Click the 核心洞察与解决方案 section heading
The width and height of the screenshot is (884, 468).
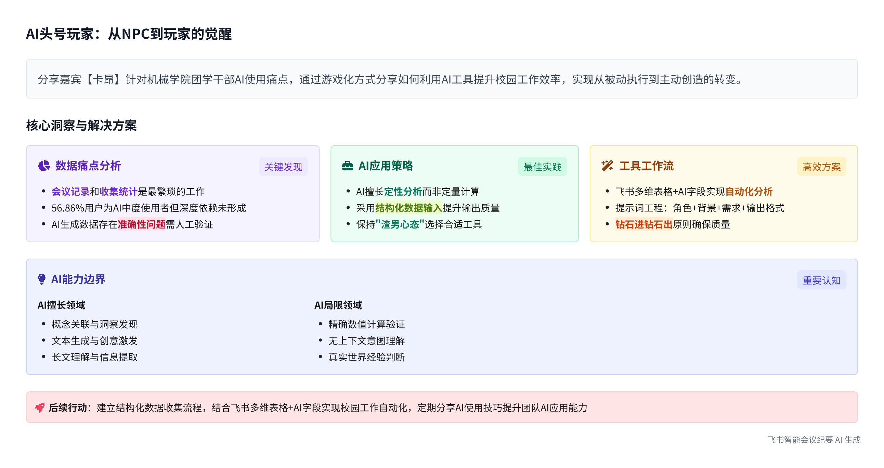[81, 126]
